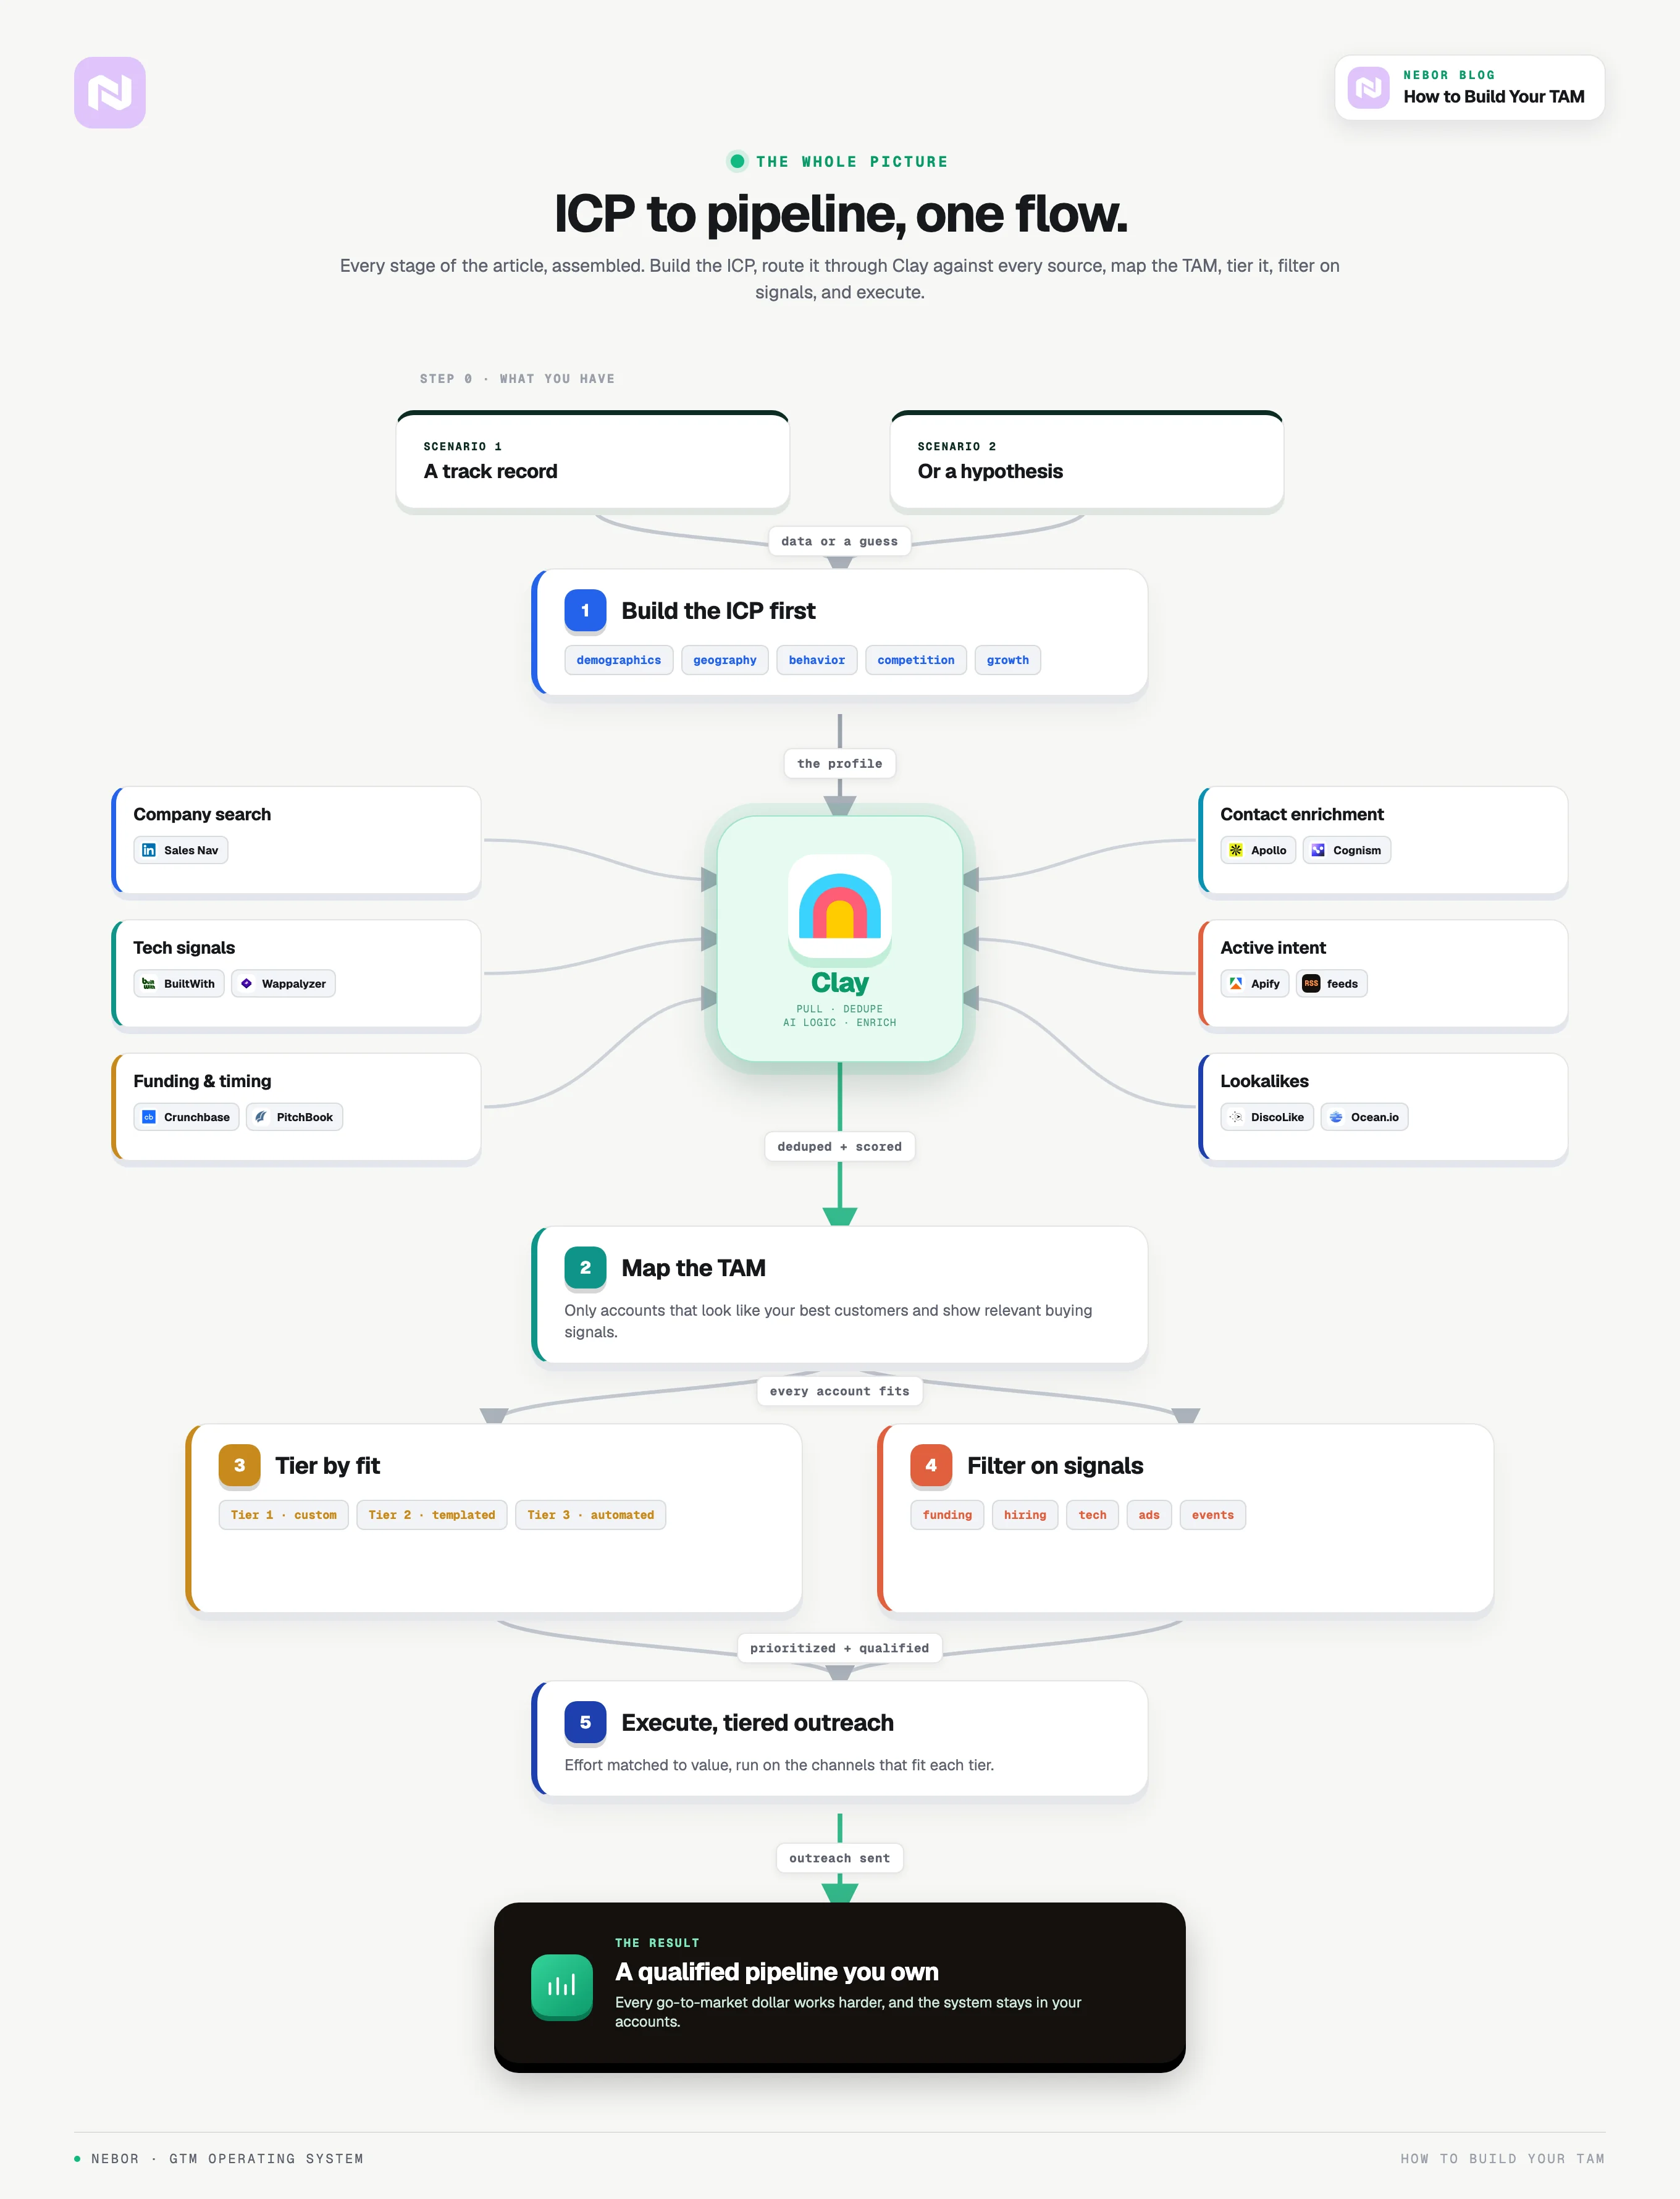The width and height of the screenshot is (1680, 2199).
Task: Click the LinkedIn icon on Sales Nav chip
Action: 149,850
